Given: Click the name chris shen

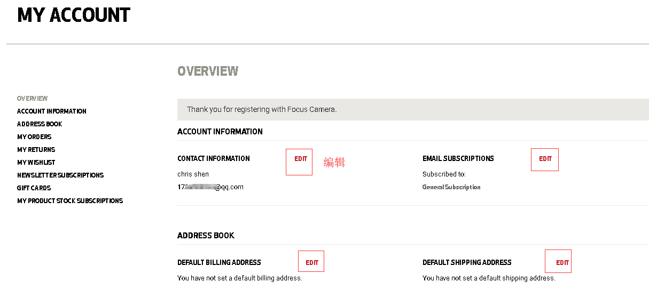Looking at the screenshot, I should click(x=193, y=174).
